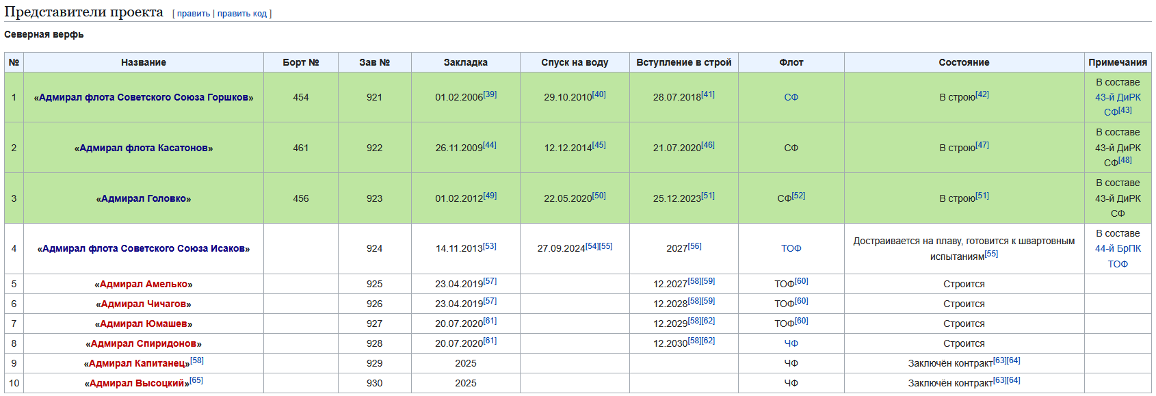Select factory number cell 930
1156x396 pixels.
pyautogui.click(x=374, y=384)
